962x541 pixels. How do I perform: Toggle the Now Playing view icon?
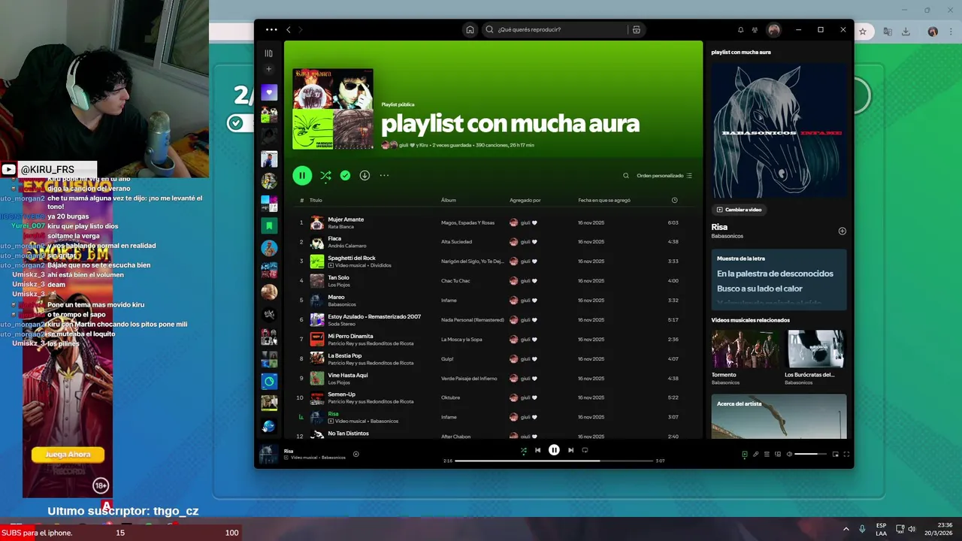point(745,454)
